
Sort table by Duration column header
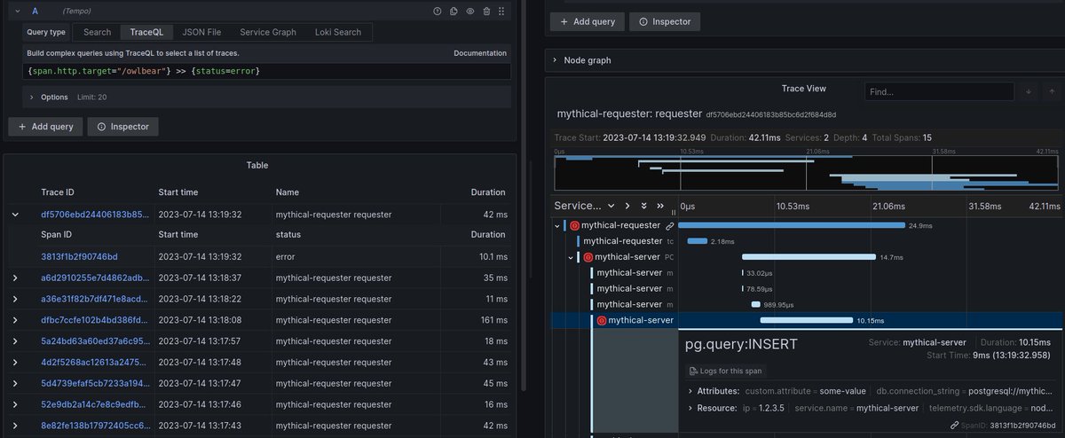tap(487, 192)
